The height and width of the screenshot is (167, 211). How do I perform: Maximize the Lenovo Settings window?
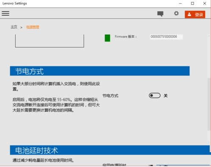point(192,3)
